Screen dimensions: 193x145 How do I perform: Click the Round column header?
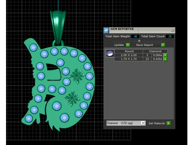(x=129, y=51)
